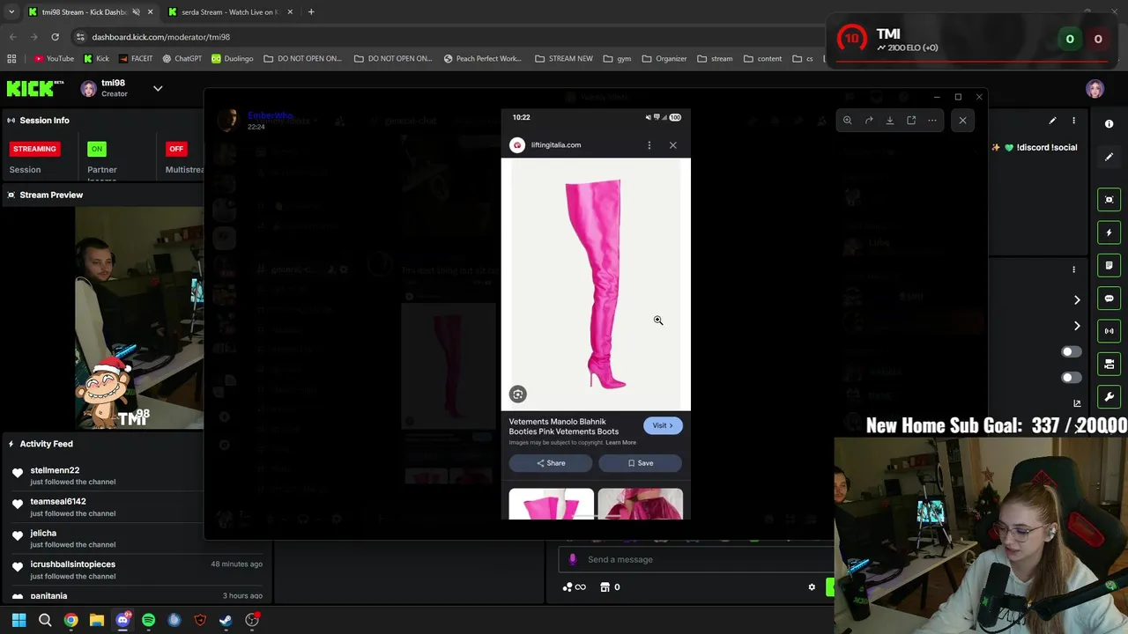The width and height of the screenshot is (1128, 634).
Task: Open the tab search dropdown arrow in Chrome
Action: click(x=11, y=12)
